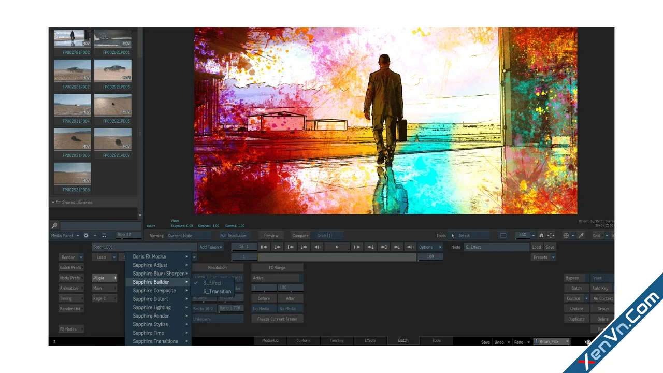The height and width of the screenshot is (373, 663).
Task: Click the Node name field S_Effect
Action: [496, 247]
